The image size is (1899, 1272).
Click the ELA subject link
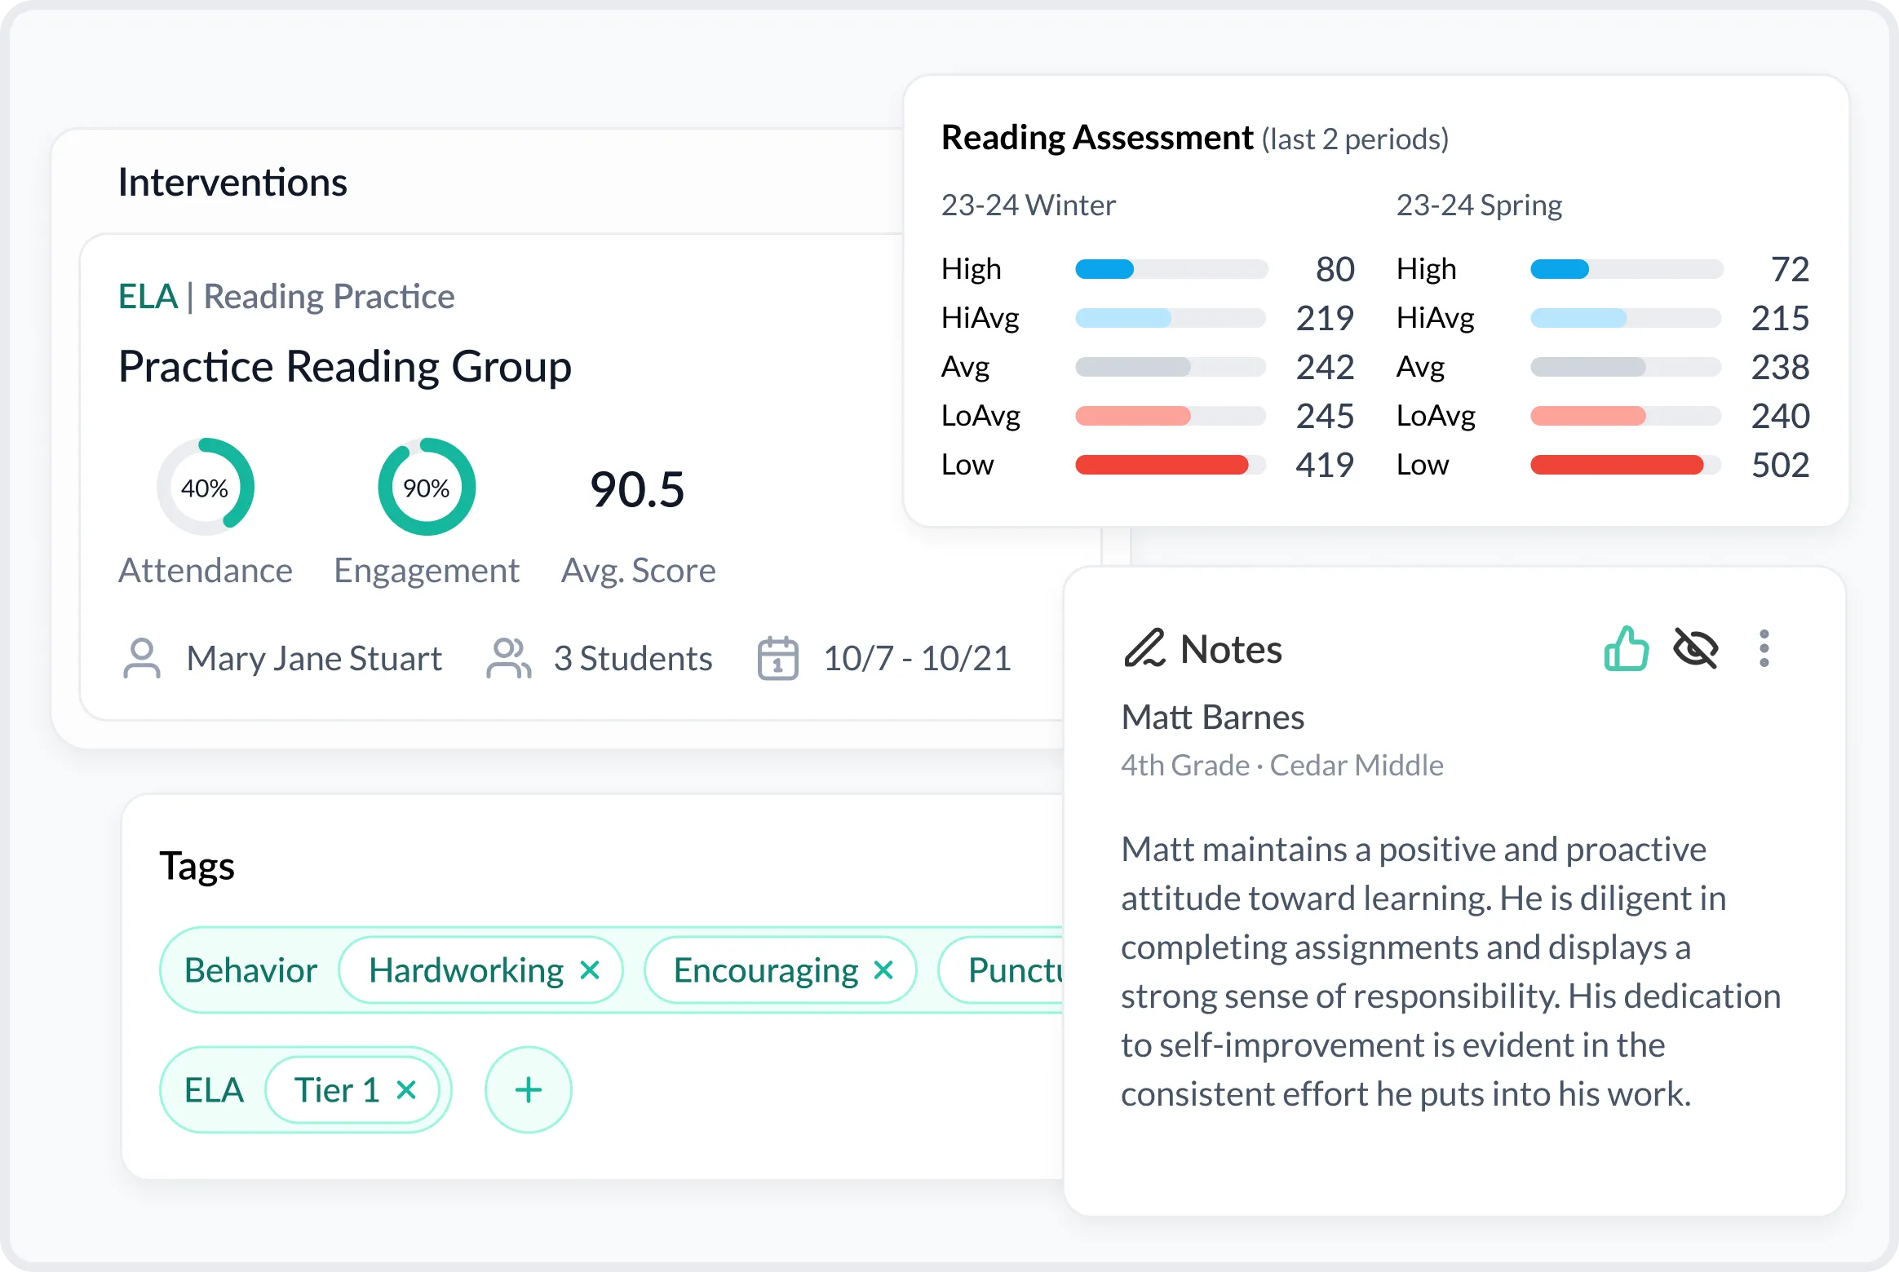[148, 297]
